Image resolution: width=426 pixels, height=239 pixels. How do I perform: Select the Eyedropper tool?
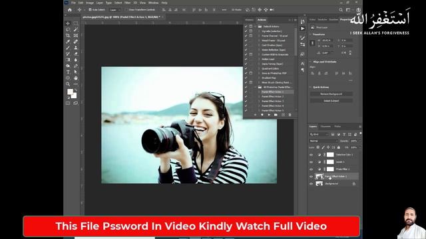point(68,42)
